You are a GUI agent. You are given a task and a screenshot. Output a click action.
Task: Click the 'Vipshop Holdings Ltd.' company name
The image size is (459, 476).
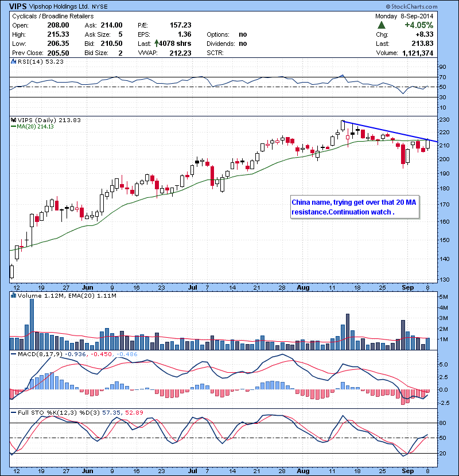click(59, 6)
